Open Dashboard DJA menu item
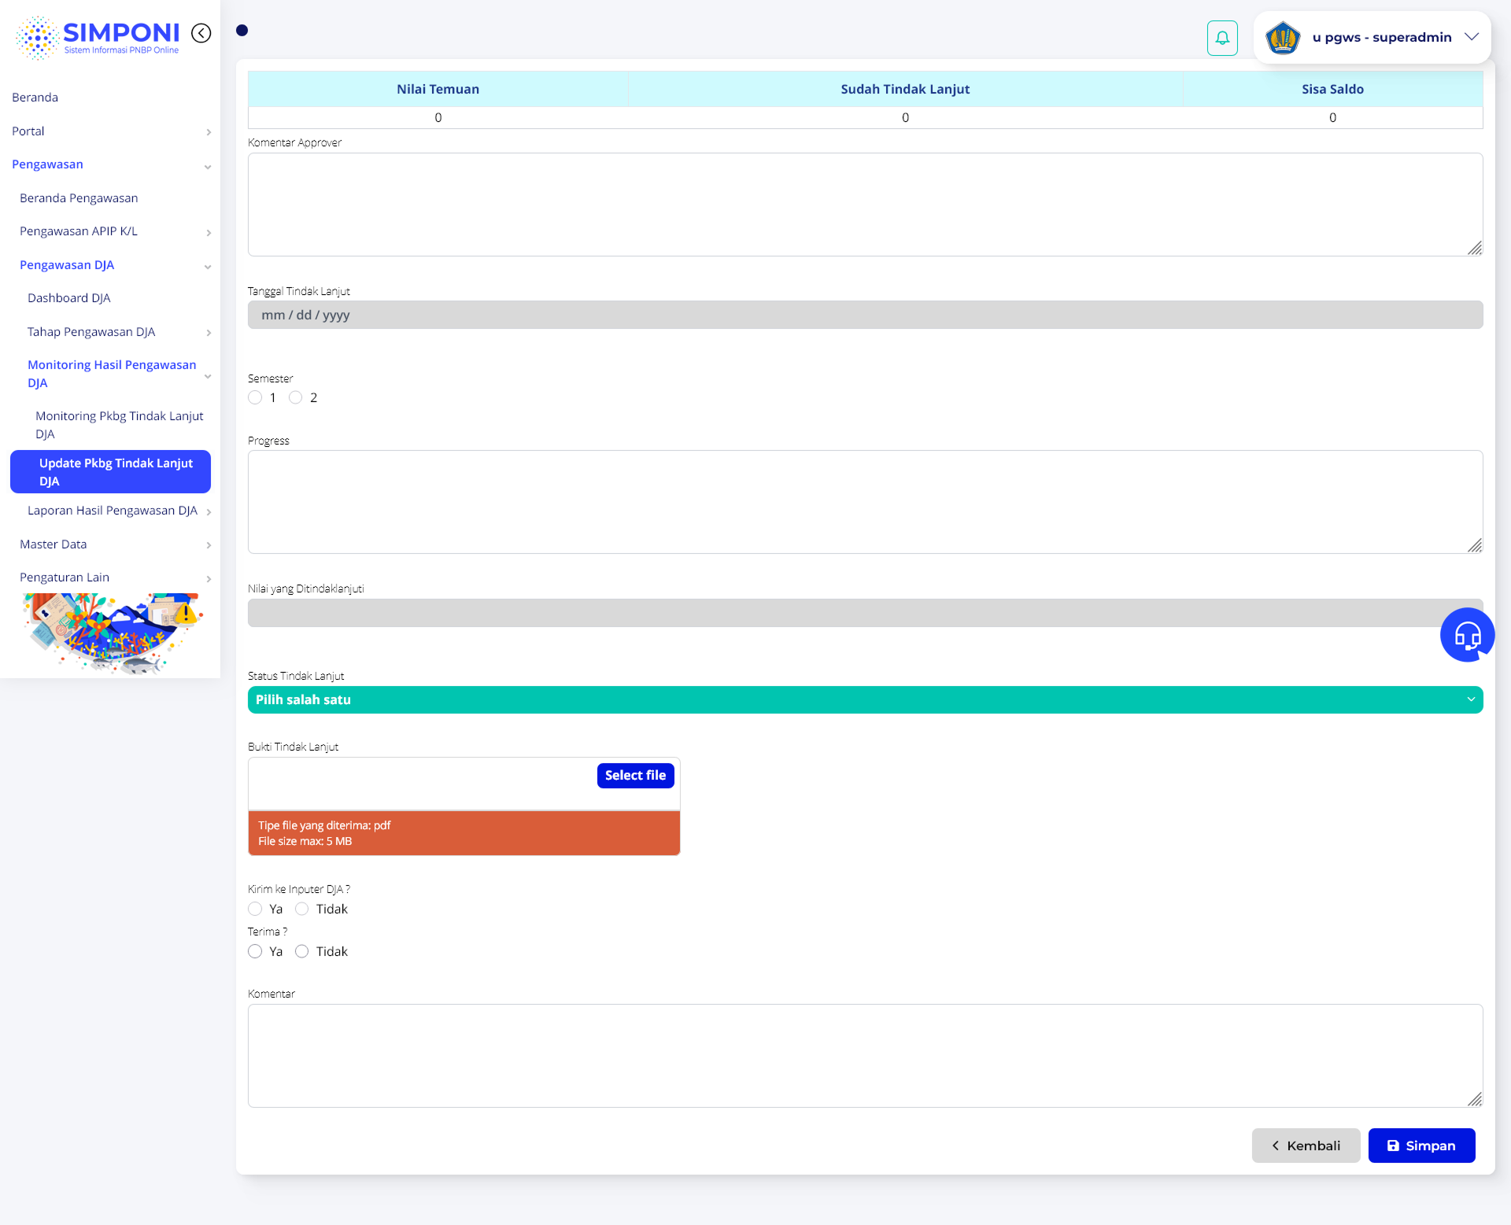 pyautogui.click(x=68, y=298)
